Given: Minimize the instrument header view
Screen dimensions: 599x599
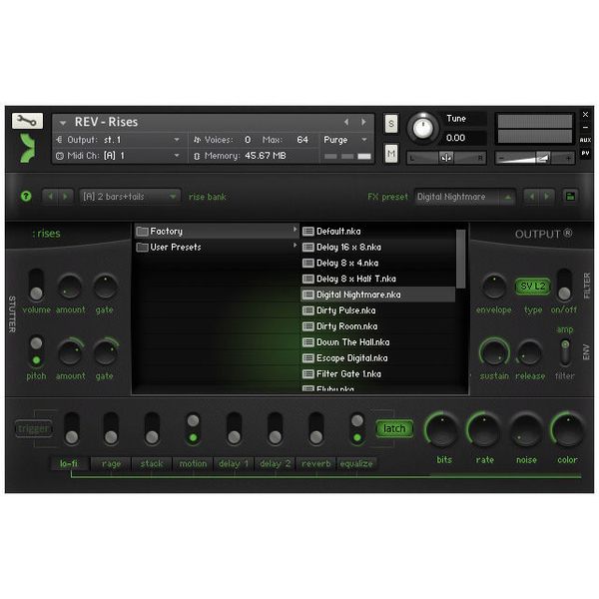Looking at the screenshot, I should (585, 127).
